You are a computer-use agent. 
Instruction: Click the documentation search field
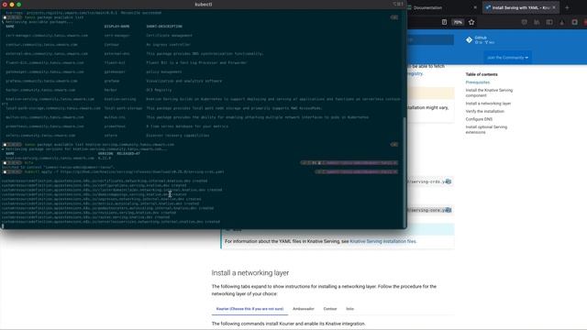point(430,39)
